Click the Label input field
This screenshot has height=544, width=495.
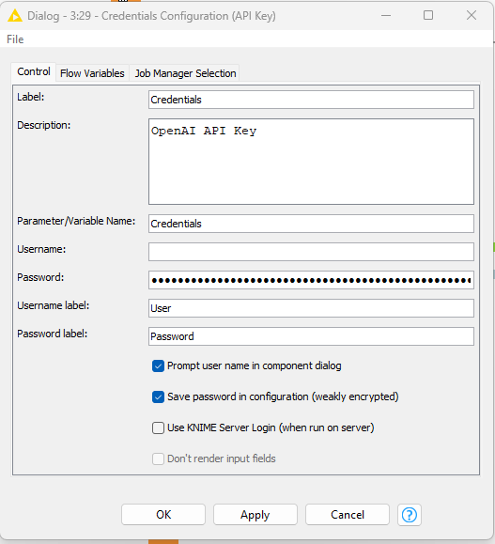pyautogui.click(x=311, y=100)
